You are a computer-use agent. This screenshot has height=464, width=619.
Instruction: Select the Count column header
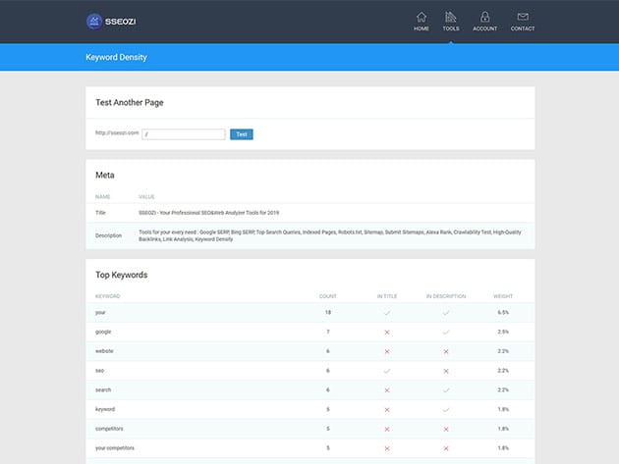click(x=328, y=295)
